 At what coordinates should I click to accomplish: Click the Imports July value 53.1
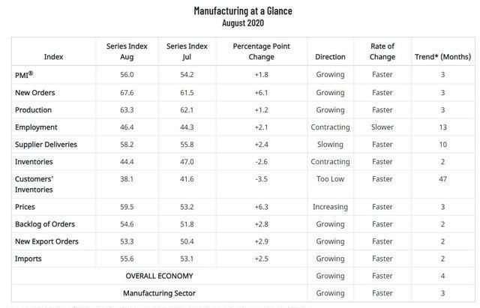tap(187, 259)
